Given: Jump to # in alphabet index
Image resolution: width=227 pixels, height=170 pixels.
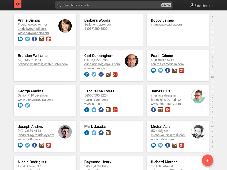Looking at the screenshot, I should click(x=212, y=146).
